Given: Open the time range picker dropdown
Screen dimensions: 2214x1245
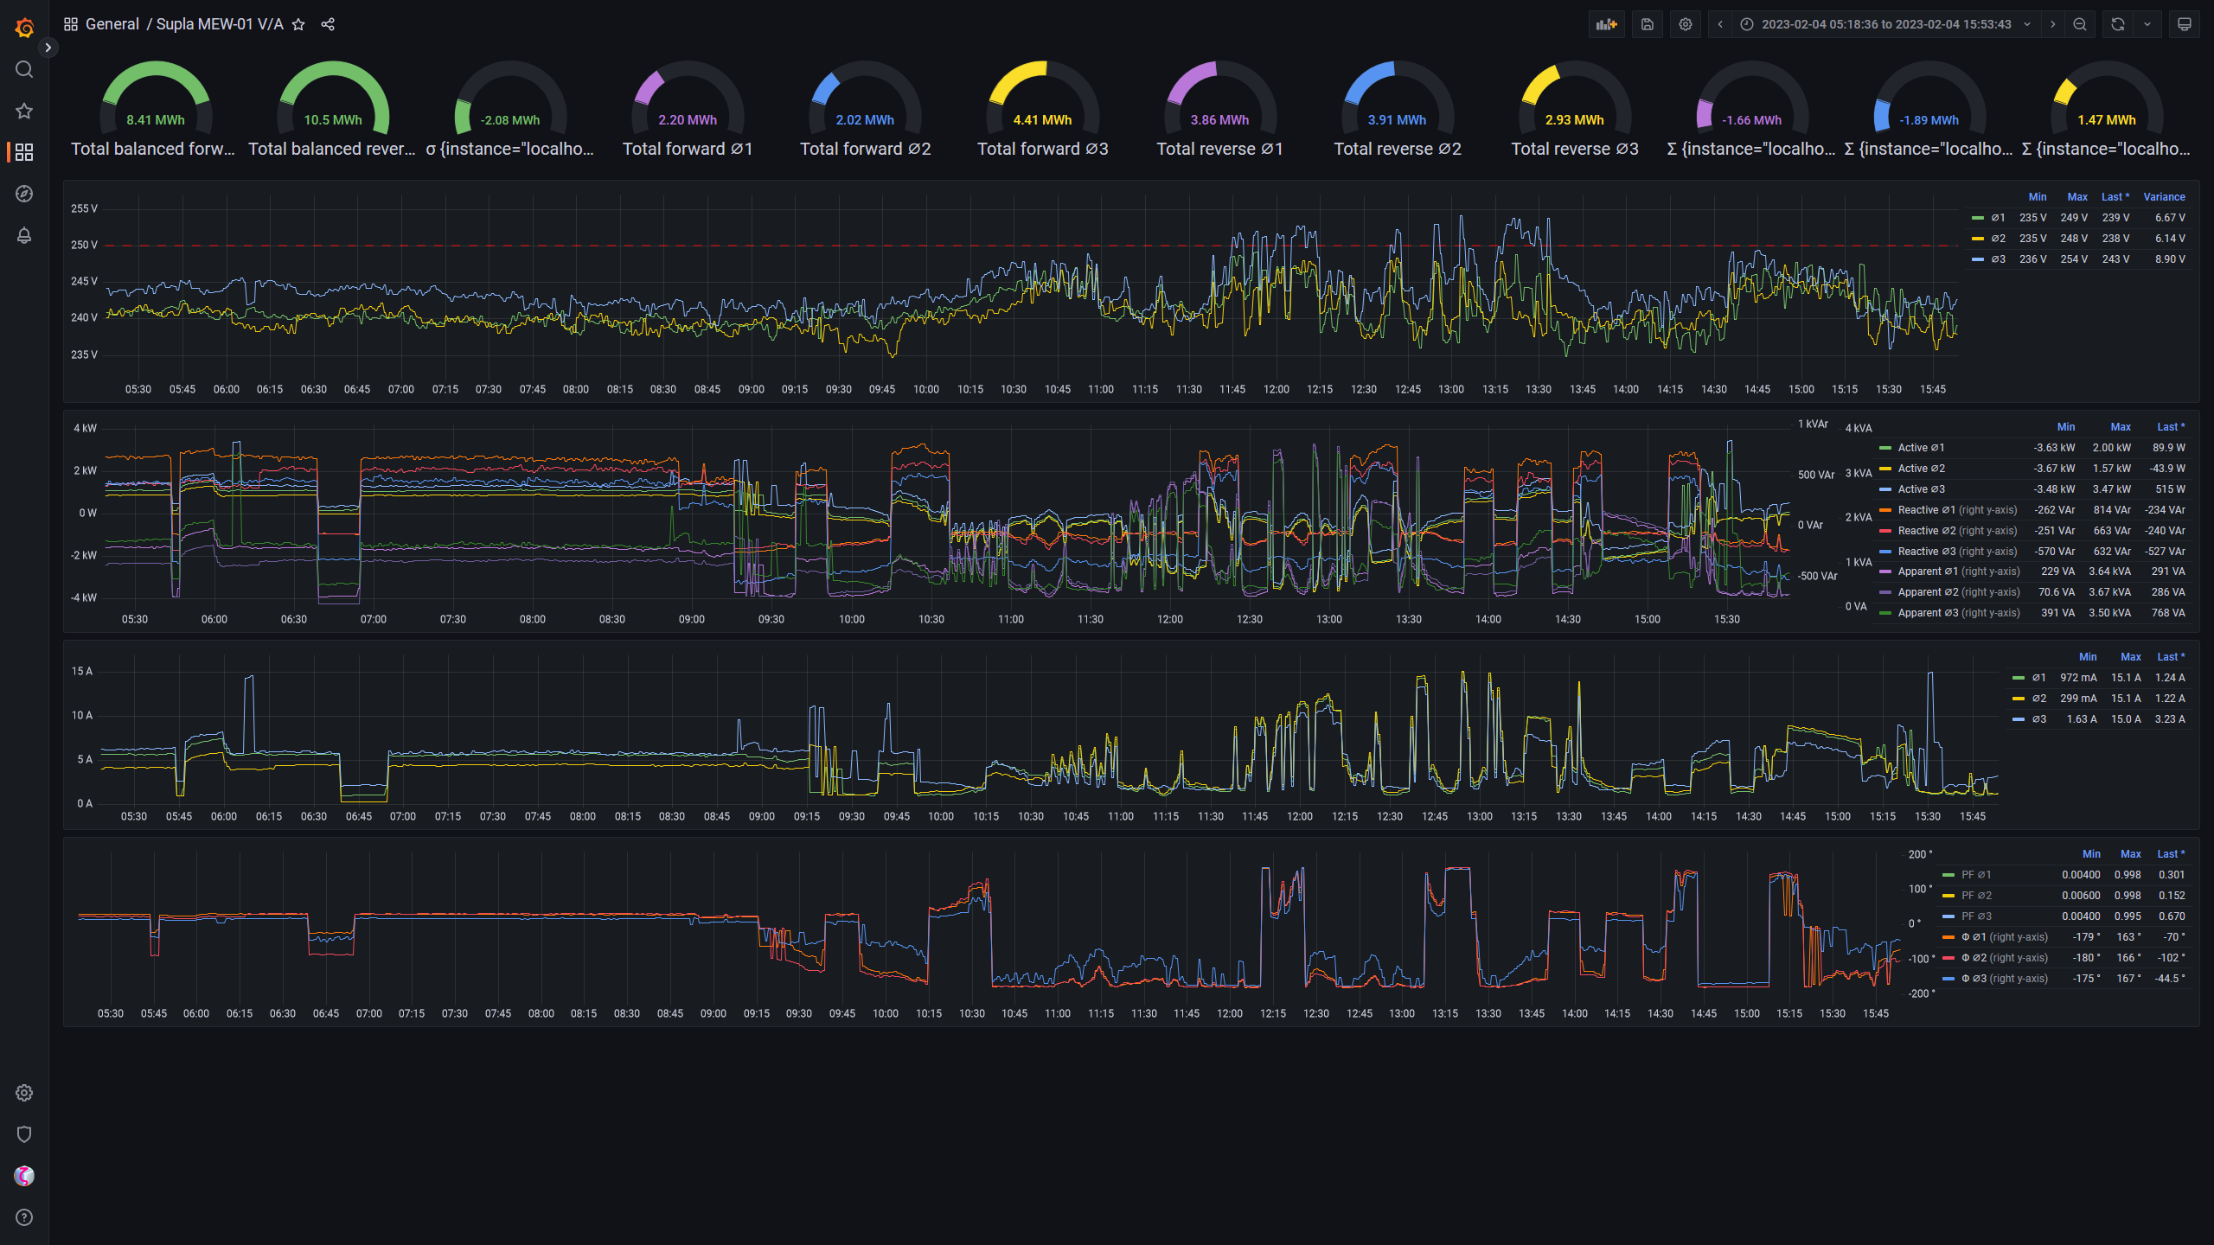Looking at the screenshot, I should pyautogui.click(x=1885, y=24).
